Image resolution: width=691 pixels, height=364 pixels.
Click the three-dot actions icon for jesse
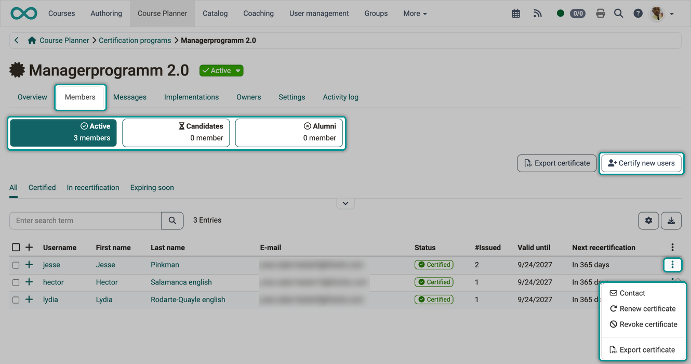[x=672, y=265]
